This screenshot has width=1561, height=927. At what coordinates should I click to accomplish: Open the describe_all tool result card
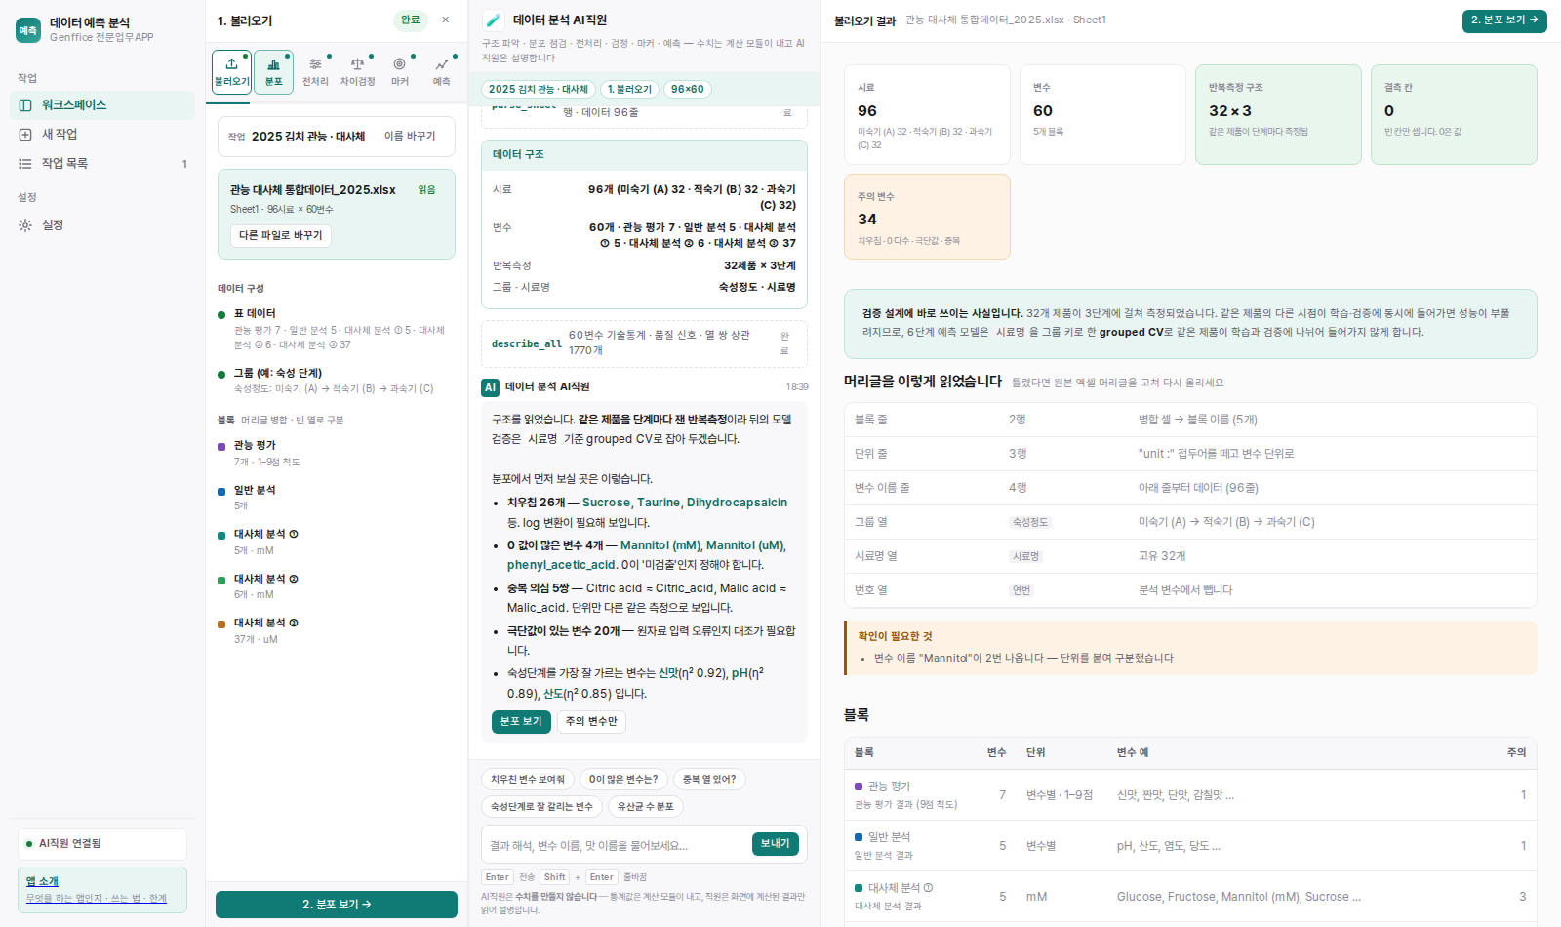point(644,343)
